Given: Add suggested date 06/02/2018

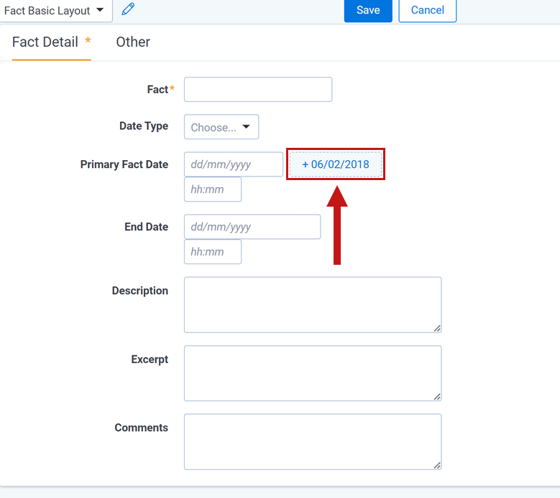Looking at the screenshot, I should [336, 164].
